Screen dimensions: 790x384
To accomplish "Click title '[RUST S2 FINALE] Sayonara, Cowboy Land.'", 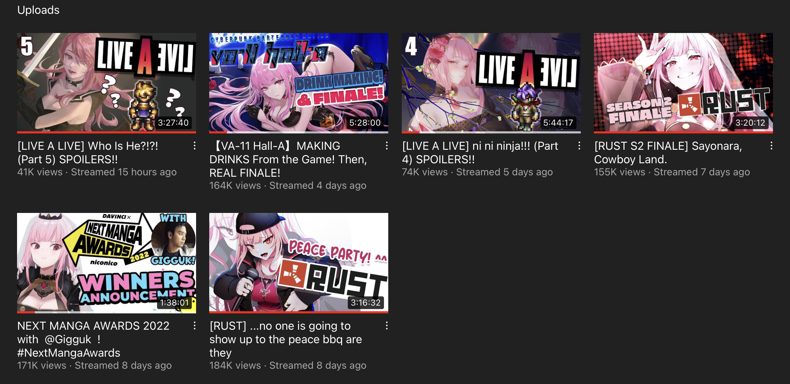I will coord(668,153).
